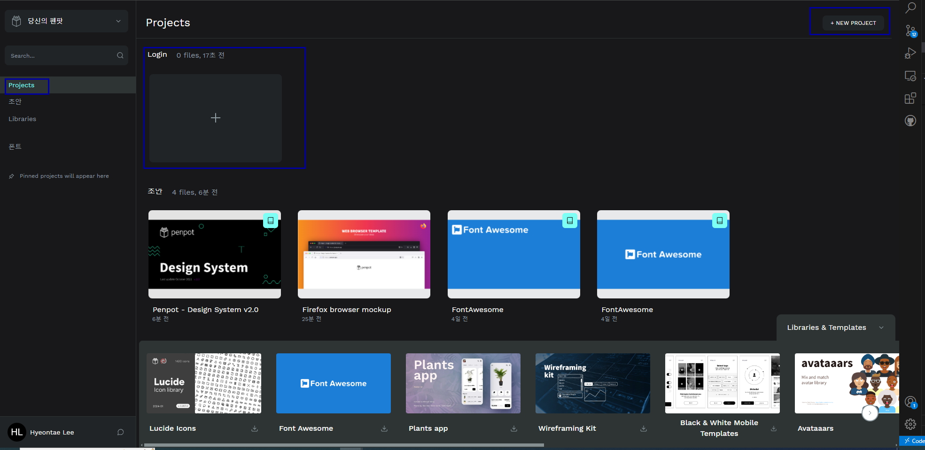This screenshot has width=925, height=450.
Task: Download the Wireframing Kit template
Action: 644,428
